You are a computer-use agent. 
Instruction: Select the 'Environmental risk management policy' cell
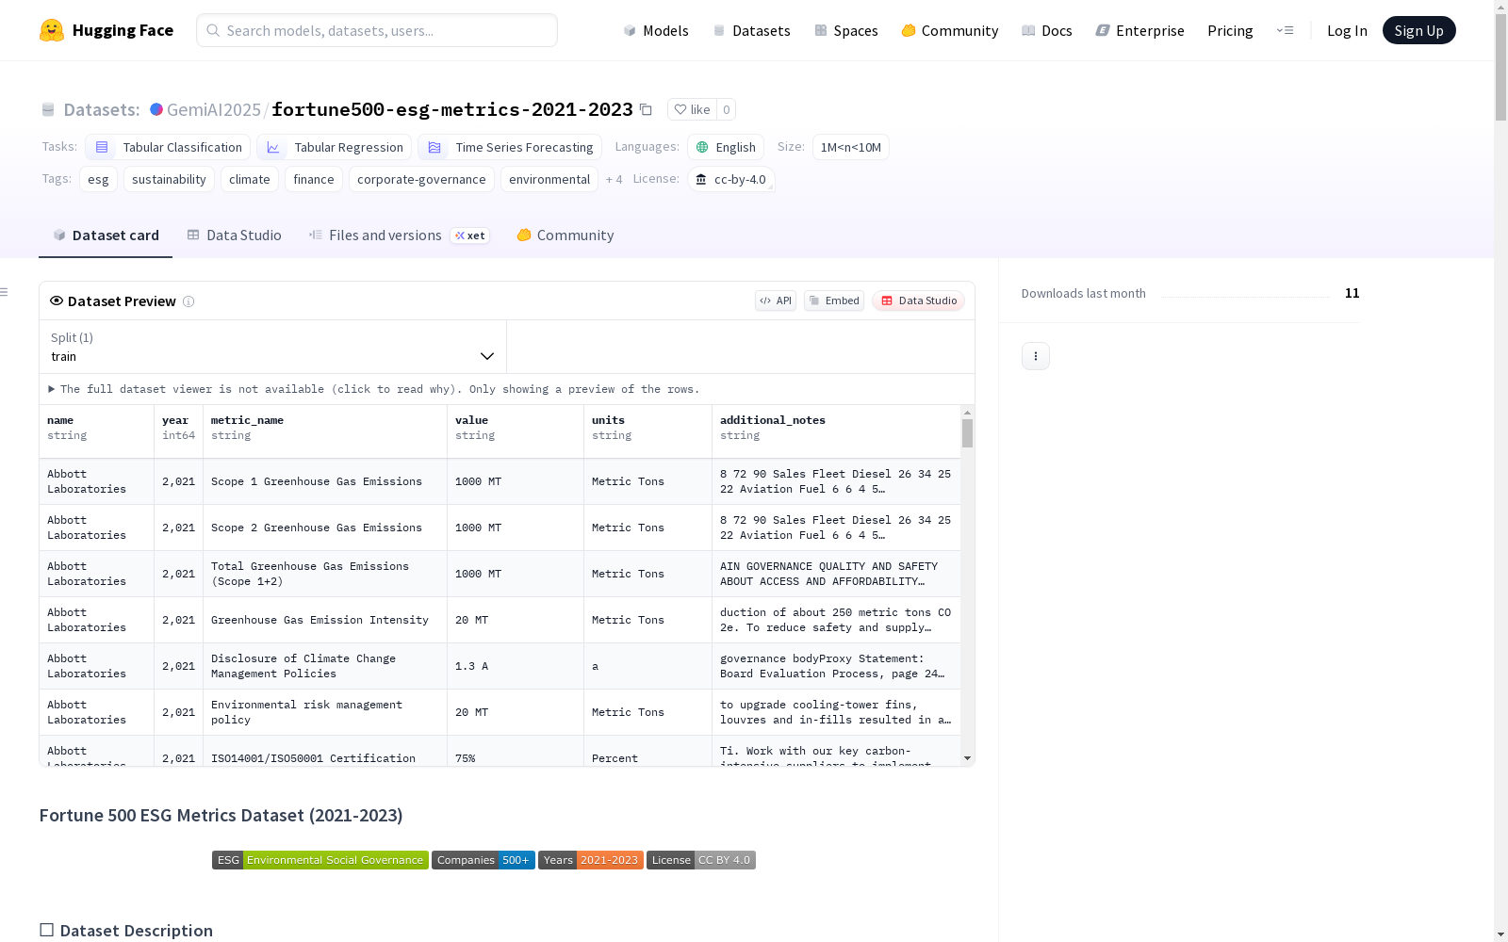(324, 712)
